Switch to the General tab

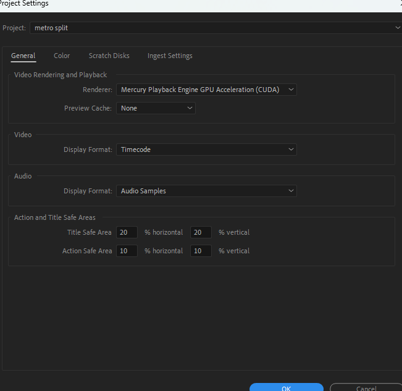tap(23, 56)
